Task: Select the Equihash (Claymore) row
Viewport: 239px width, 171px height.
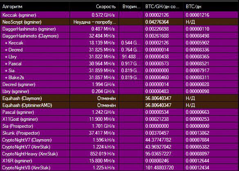Action: pos(119,98)
